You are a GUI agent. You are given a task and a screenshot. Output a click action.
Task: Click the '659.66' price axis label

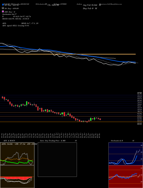139,117
